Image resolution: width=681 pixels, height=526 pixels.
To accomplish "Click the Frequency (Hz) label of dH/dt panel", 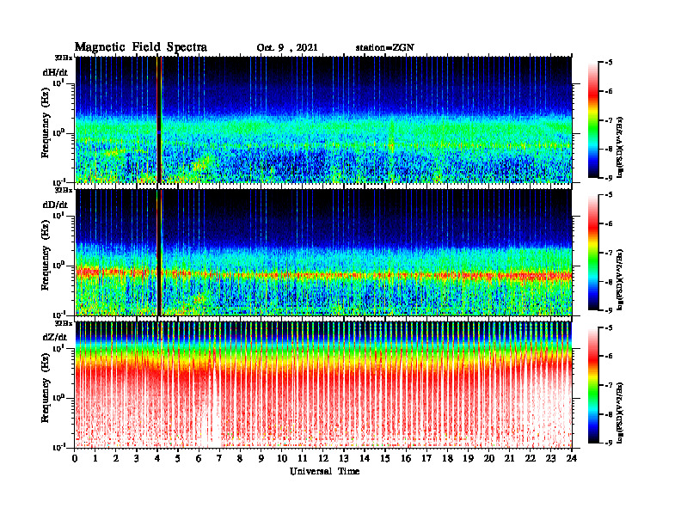I will click(x=46, y=122).
